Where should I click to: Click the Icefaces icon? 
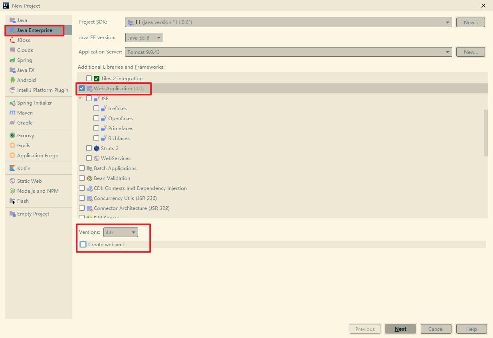[x=104, y=108]
